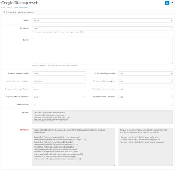Viewport: 175px width, 170px height.
Task: Open Prioritate indexare - producator dropdown
Action: pos(146,89)
